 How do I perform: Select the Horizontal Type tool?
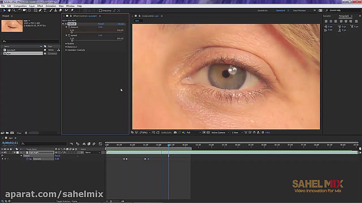coord(45,10)
